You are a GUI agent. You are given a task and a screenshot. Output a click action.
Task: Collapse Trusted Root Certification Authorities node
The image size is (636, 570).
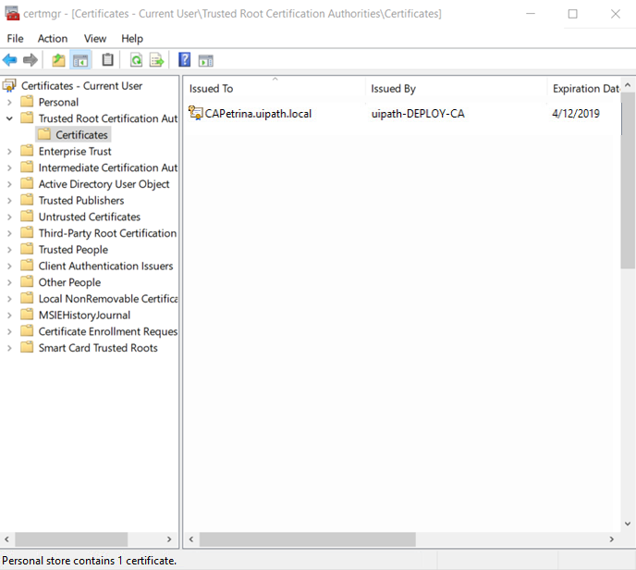(9, 118)
